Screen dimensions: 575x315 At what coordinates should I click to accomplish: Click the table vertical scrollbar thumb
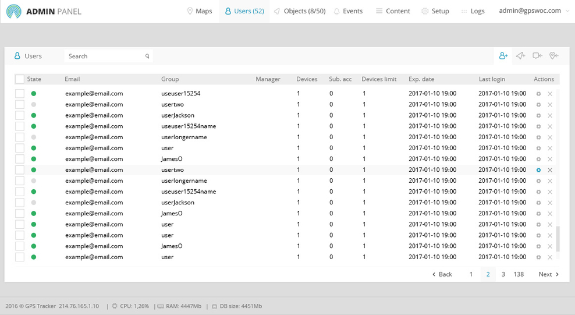[558, 239]
